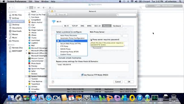This screenshot has height=104, width=184.
Task: Switch to the WINS tab
Action: (89, 26)
